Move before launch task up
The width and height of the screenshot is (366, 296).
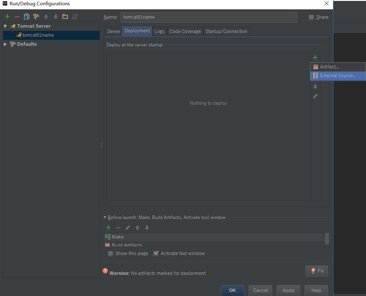tap(137, 228)
